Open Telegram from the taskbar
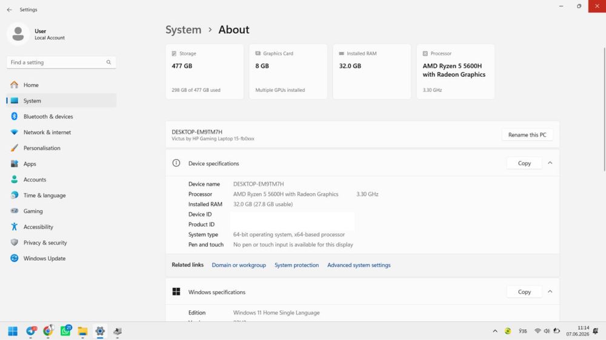This screenshot has width=606, height=340. click(x=31, y=331)
